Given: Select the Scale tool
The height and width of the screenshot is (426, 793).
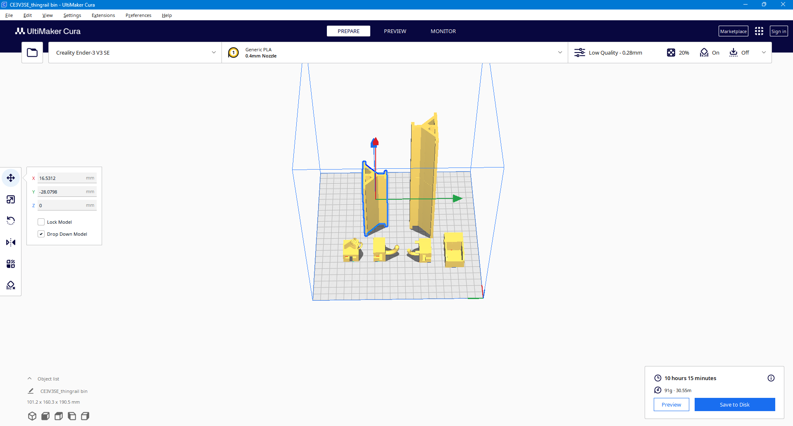Looking at the screenshot, I should [x=11, y=199].
